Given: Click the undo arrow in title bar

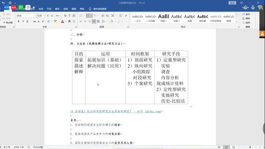Looking at the screenshot, I should coord(3,3).
